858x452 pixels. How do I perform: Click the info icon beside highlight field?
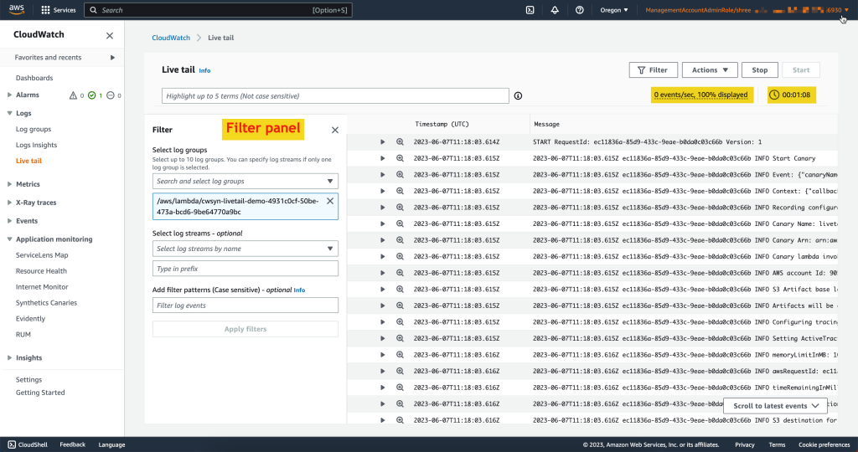[x=518, y=96]
